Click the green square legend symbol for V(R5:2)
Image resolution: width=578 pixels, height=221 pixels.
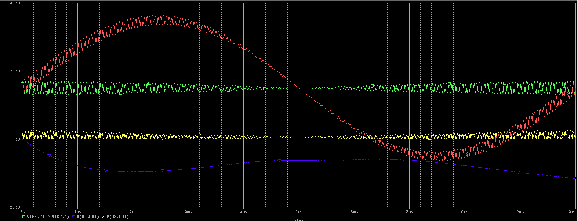tap(24, 217)
